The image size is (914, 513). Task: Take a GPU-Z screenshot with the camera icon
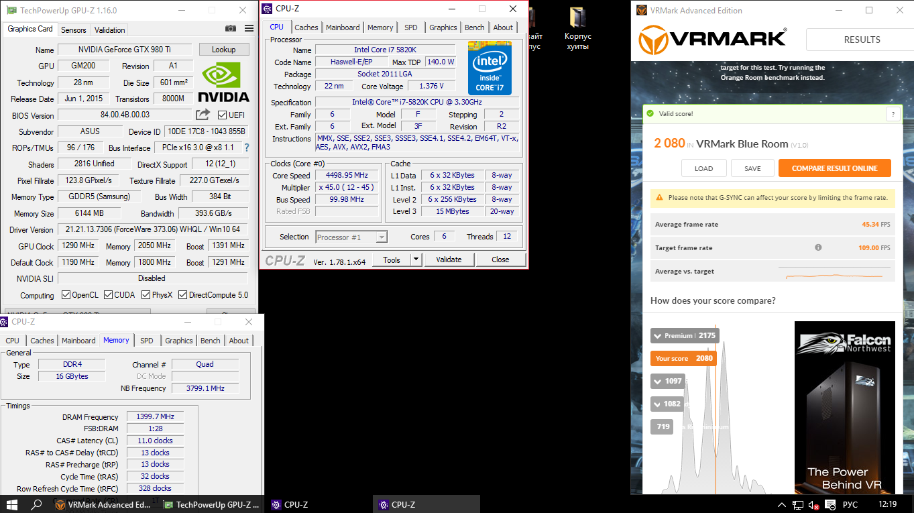(x=231, y=28)
